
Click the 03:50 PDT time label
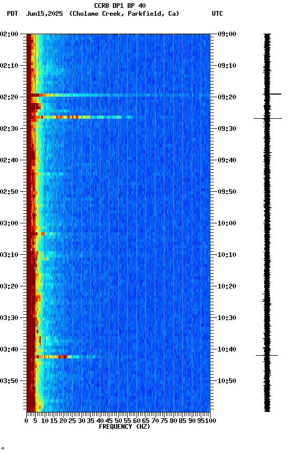pyautogui.click(x=9, y=381)
